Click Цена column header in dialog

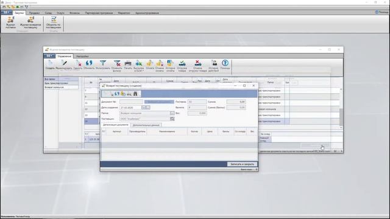tap(210, 131)
